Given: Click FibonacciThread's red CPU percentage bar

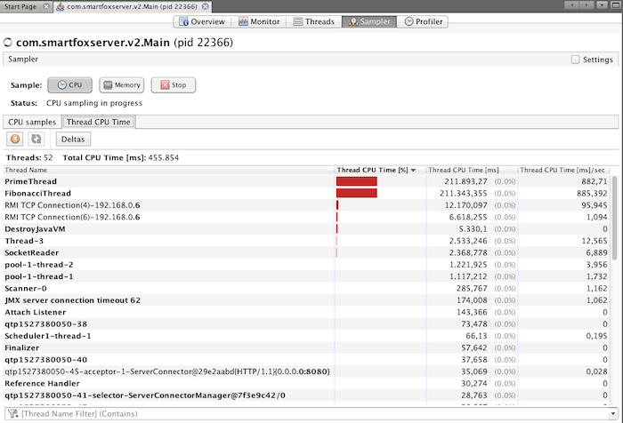Looking at the screenshot, I should coord(356,193).
